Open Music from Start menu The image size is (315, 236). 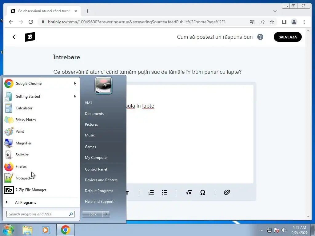[90, 135]
